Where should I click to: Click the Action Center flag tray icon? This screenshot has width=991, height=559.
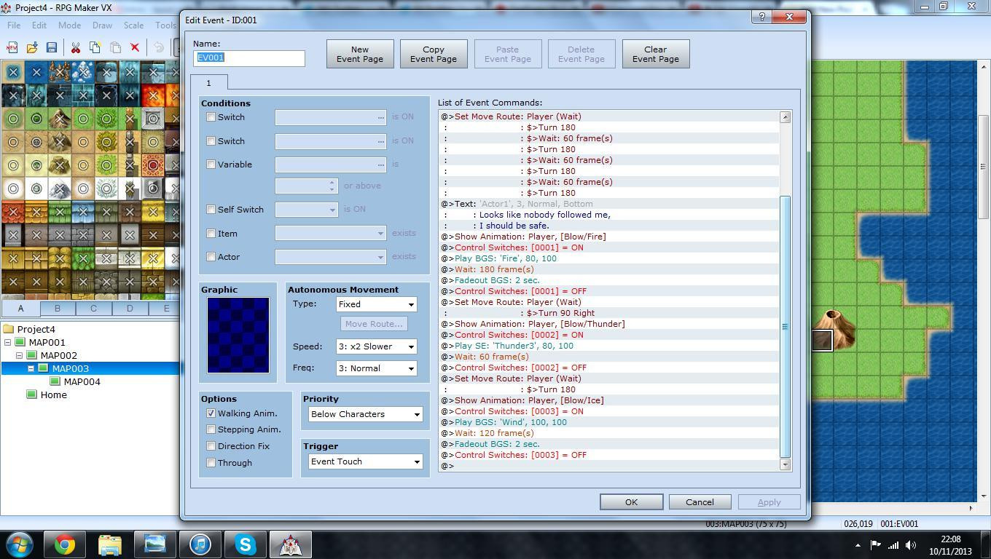click(x=875, y=544)
